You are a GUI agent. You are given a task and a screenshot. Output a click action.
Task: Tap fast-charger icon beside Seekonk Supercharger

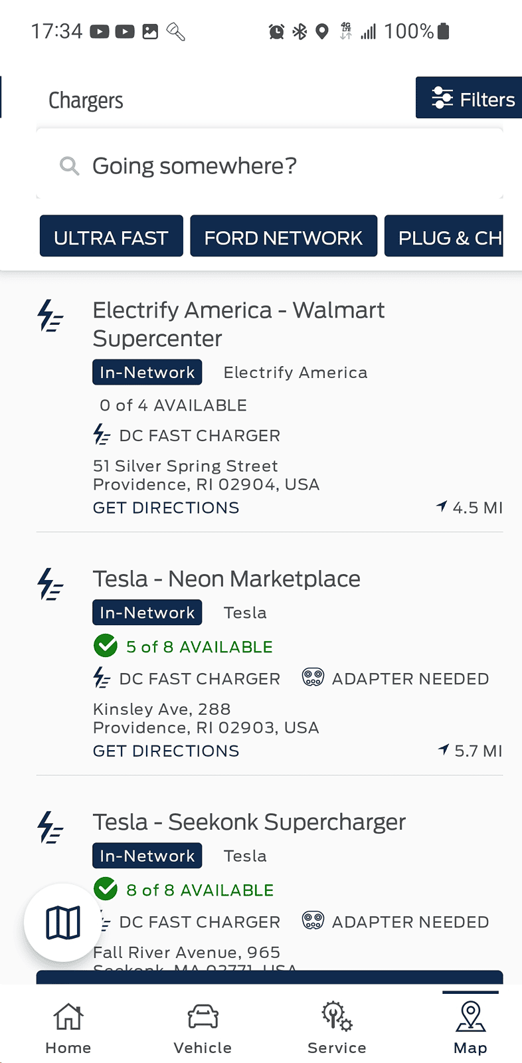[50, 827]
